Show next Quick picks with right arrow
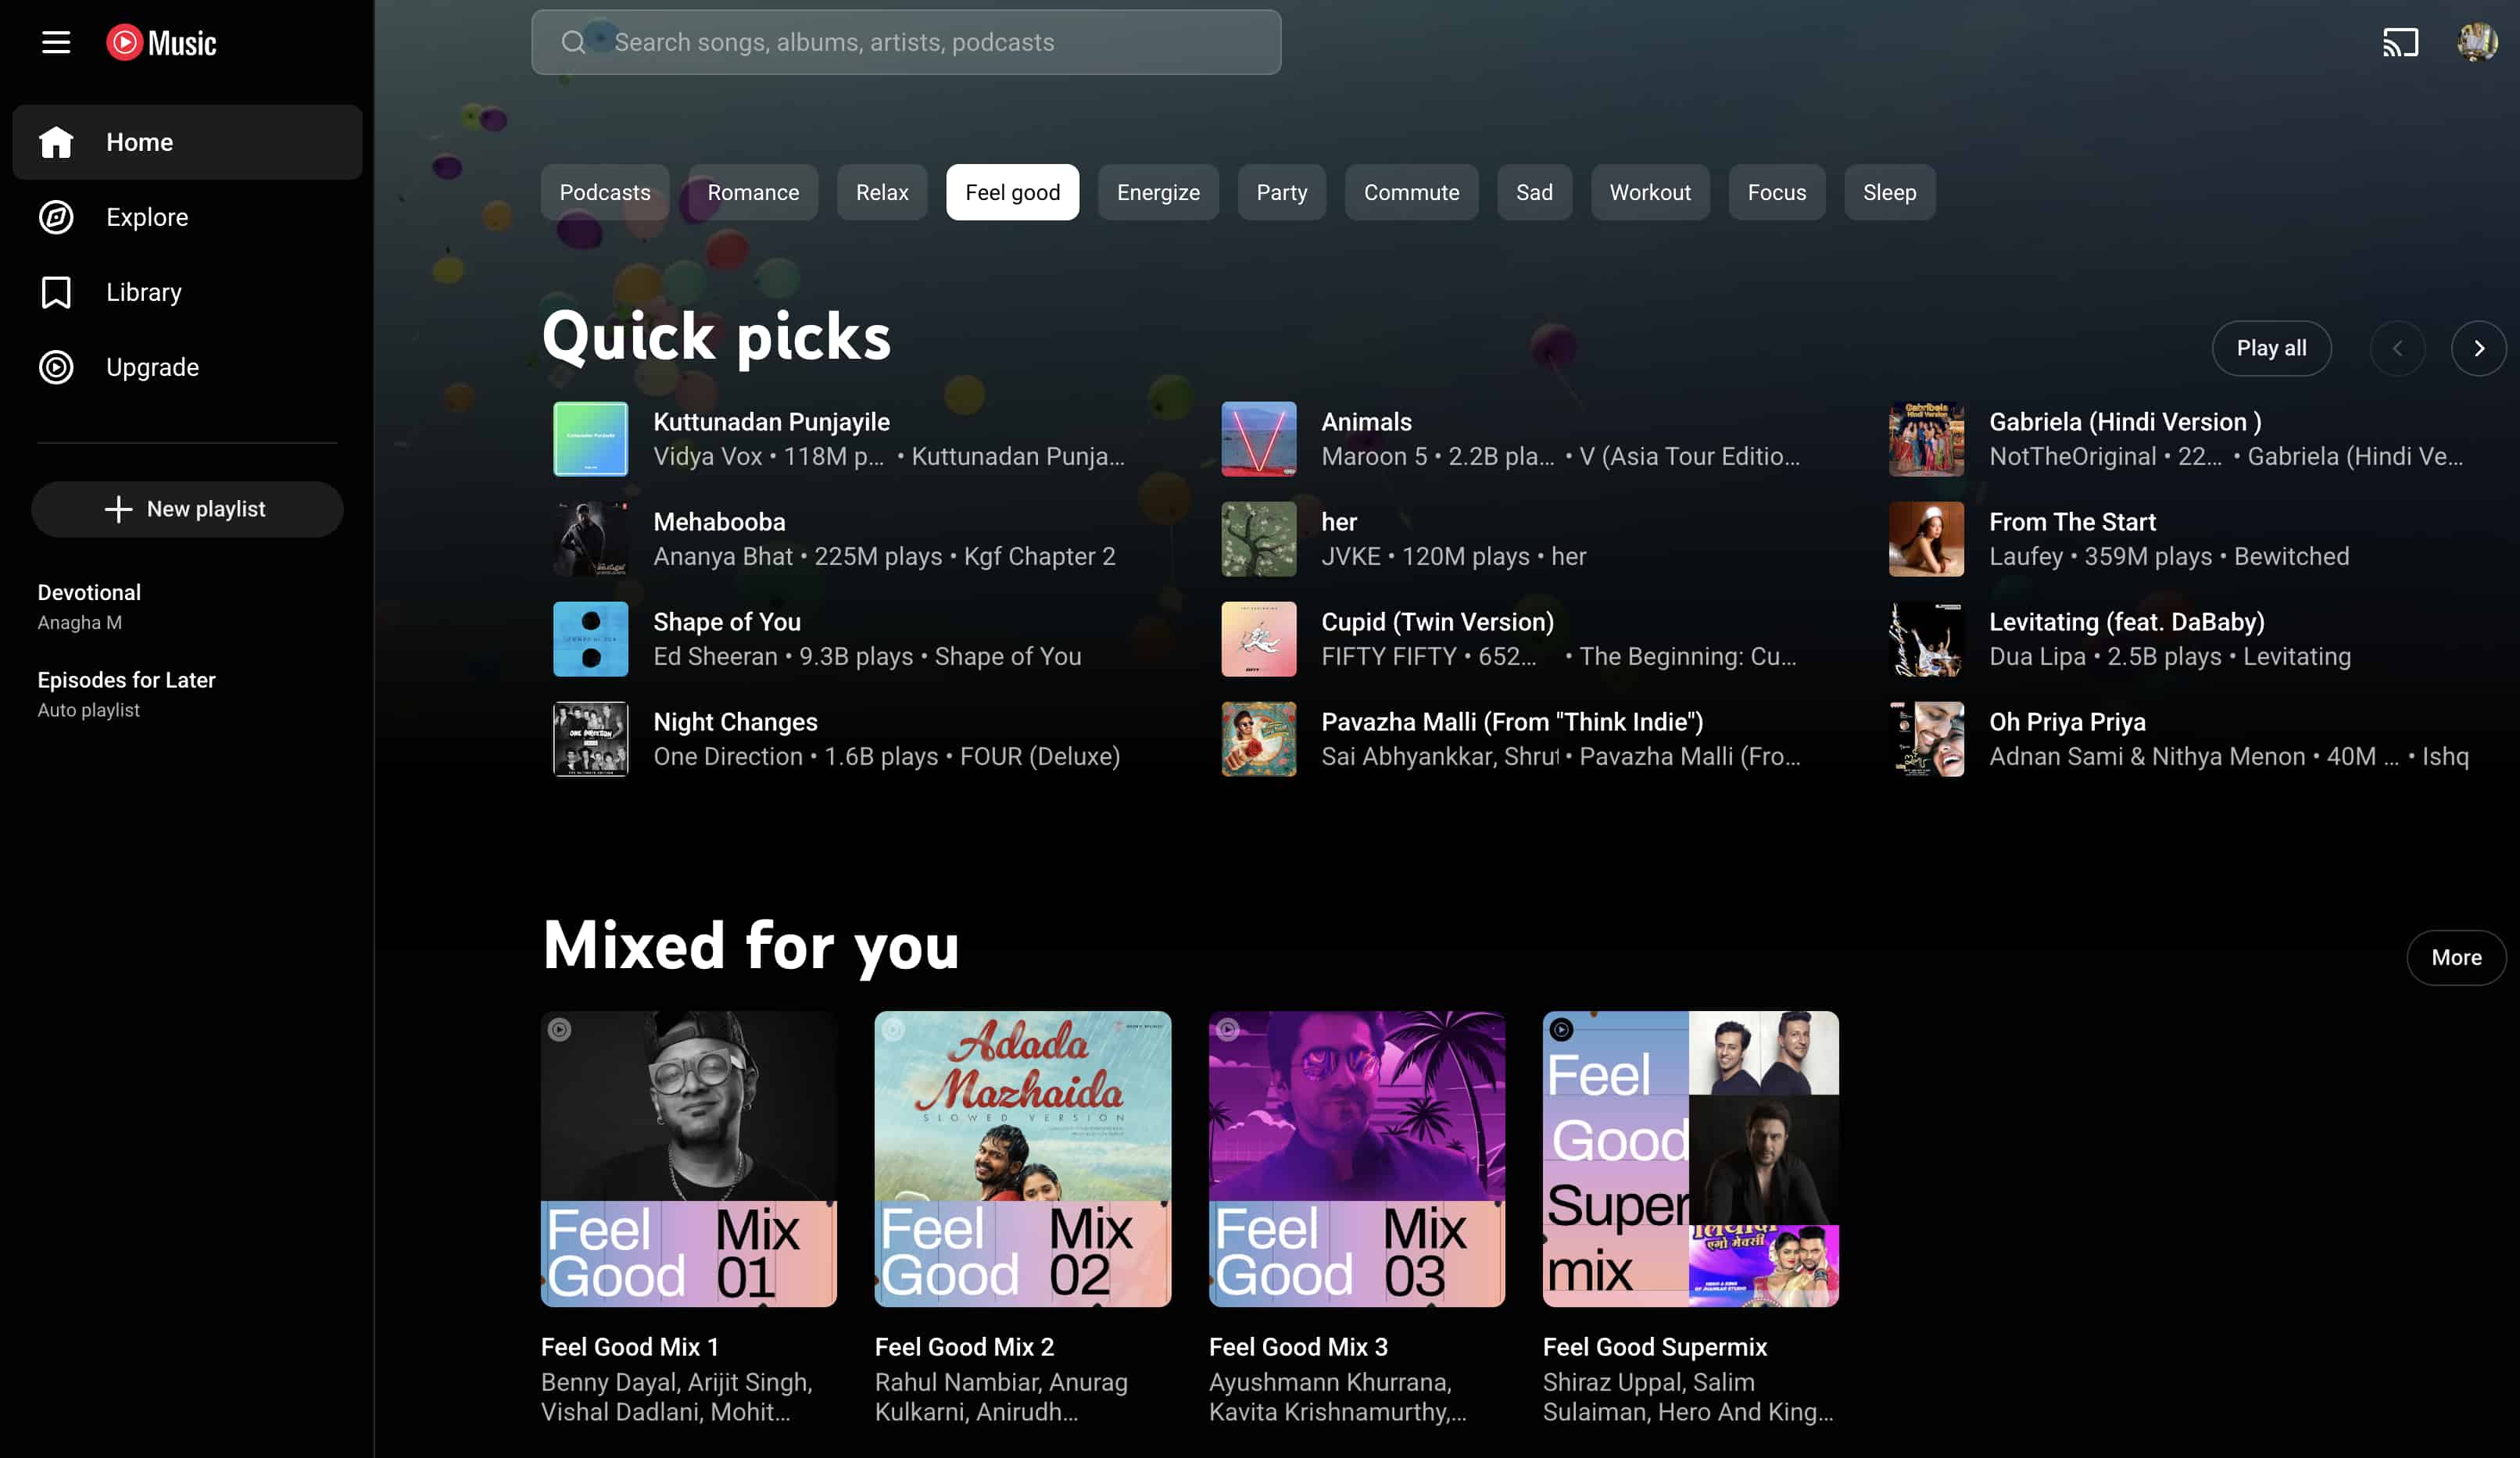The image size is (2520, 1458). coord(2478,348)
